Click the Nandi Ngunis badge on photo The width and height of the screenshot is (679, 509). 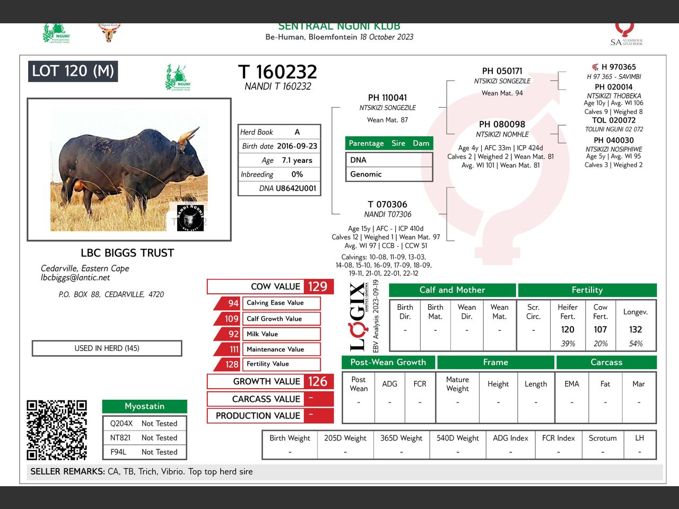tap(190, 217)
